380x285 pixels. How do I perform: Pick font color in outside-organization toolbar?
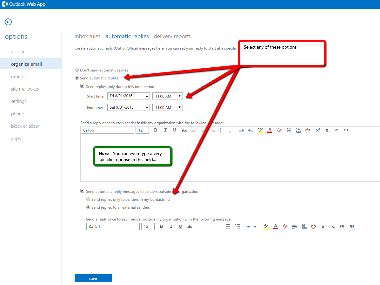(x=276, y=227)
